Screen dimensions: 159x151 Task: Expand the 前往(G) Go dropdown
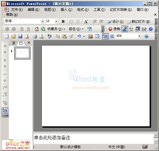click(x=76, y=29)
